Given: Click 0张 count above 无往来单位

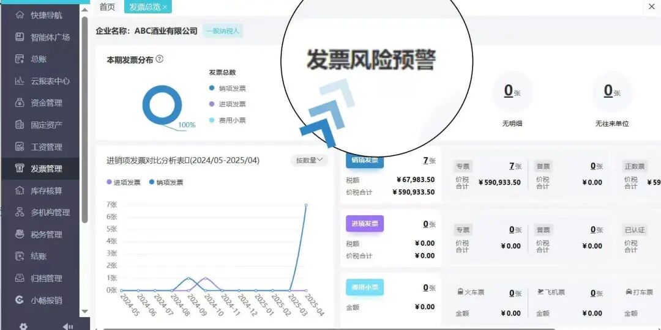Looking at the screenshot, I should point(611,91).
